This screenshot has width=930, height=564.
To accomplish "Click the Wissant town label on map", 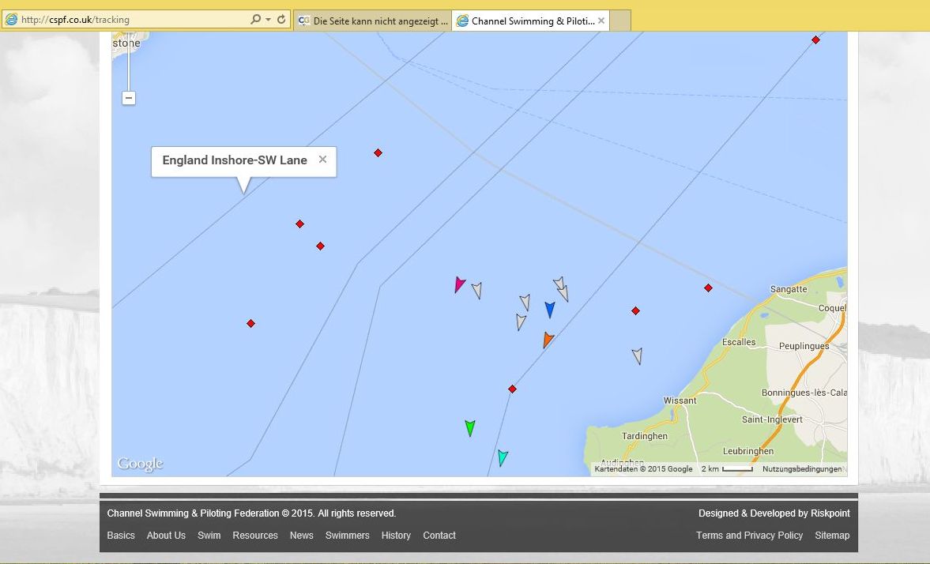I will (x=680, y=400).
